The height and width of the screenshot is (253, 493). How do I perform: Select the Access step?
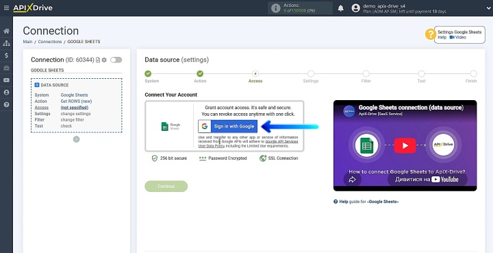(255, 73)
